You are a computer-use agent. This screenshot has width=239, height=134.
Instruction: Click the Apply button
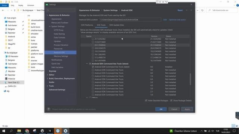coord(187,109)
